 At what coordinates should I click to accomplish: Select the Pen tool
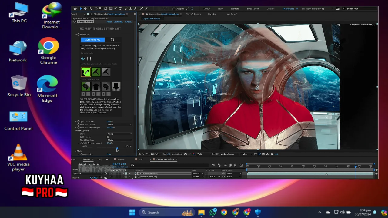115,8
